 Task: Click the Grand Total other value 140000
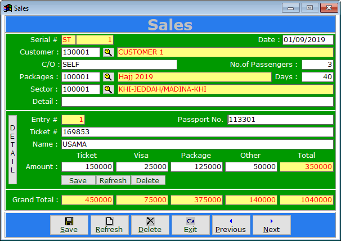tap(251, 200)
